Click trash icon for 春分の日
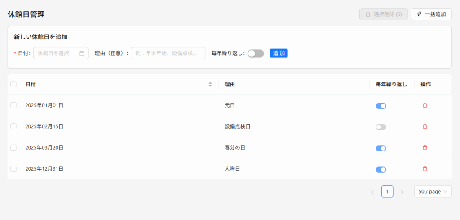This screenshot has height=220, width=460. pyautogui.click(x=425, y=147)
